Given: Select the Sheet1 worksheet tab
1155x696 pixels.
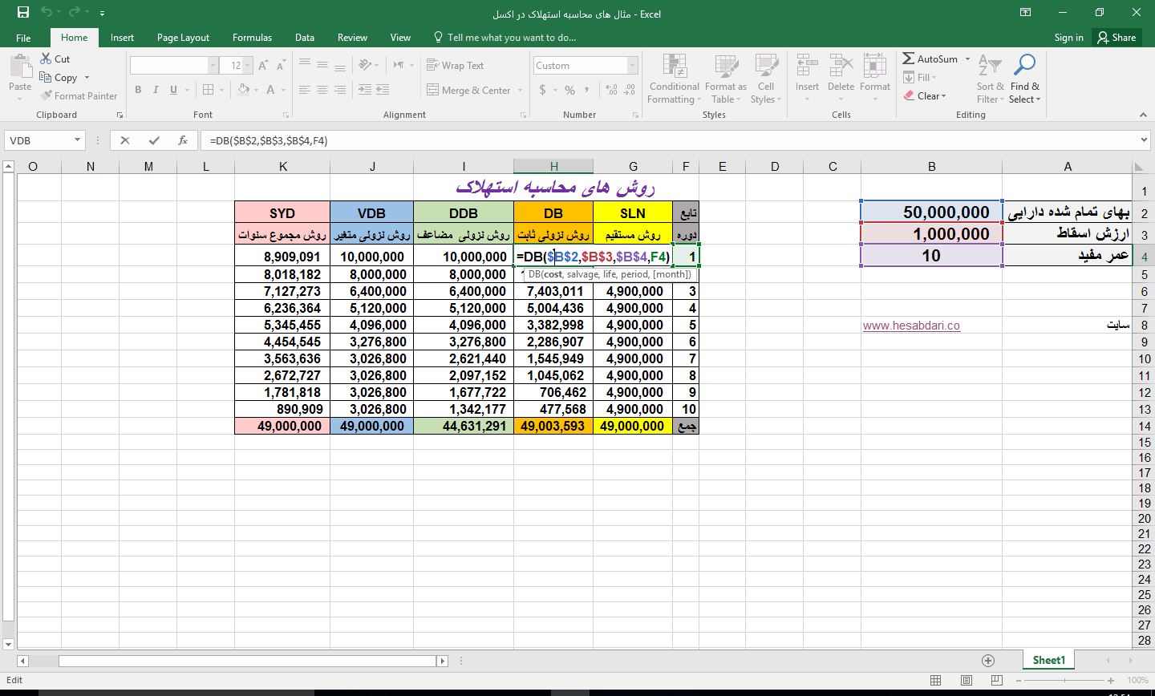Looking at the screenshot, I should (x=1048, y=660).
